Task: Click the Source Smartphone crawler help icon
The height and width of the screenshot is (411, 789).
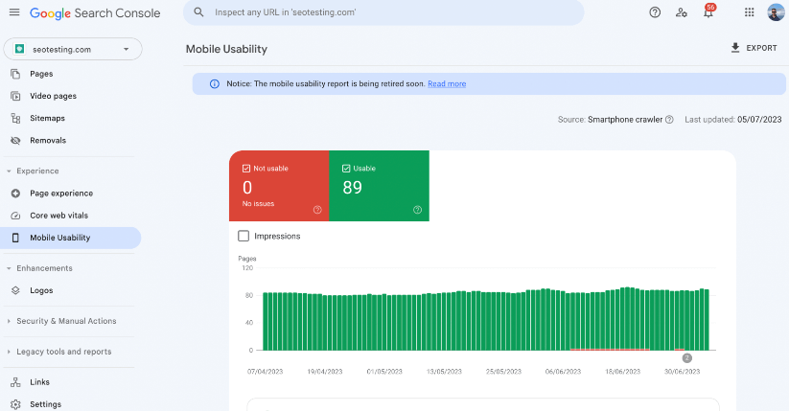Action: pos(669,120)
